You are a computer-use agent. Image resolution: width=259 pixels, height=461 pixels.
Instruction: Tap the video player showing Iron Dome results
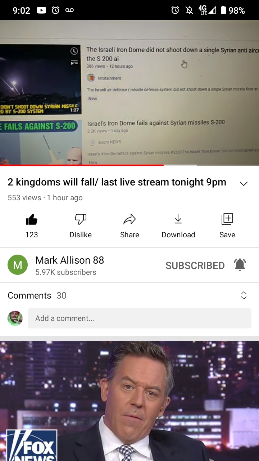tap(129, 93)
